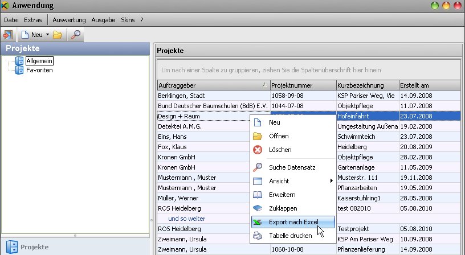
Task: Click the Öffnen folder icon in the context menu
Action: (258, 136)
